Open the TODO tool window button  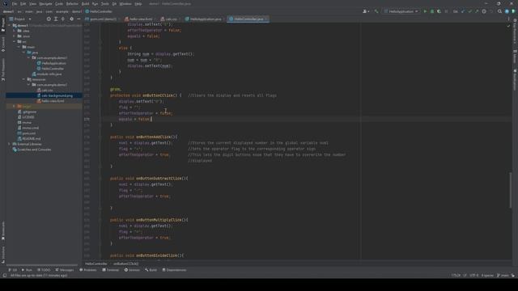click(x=44, y=270)
